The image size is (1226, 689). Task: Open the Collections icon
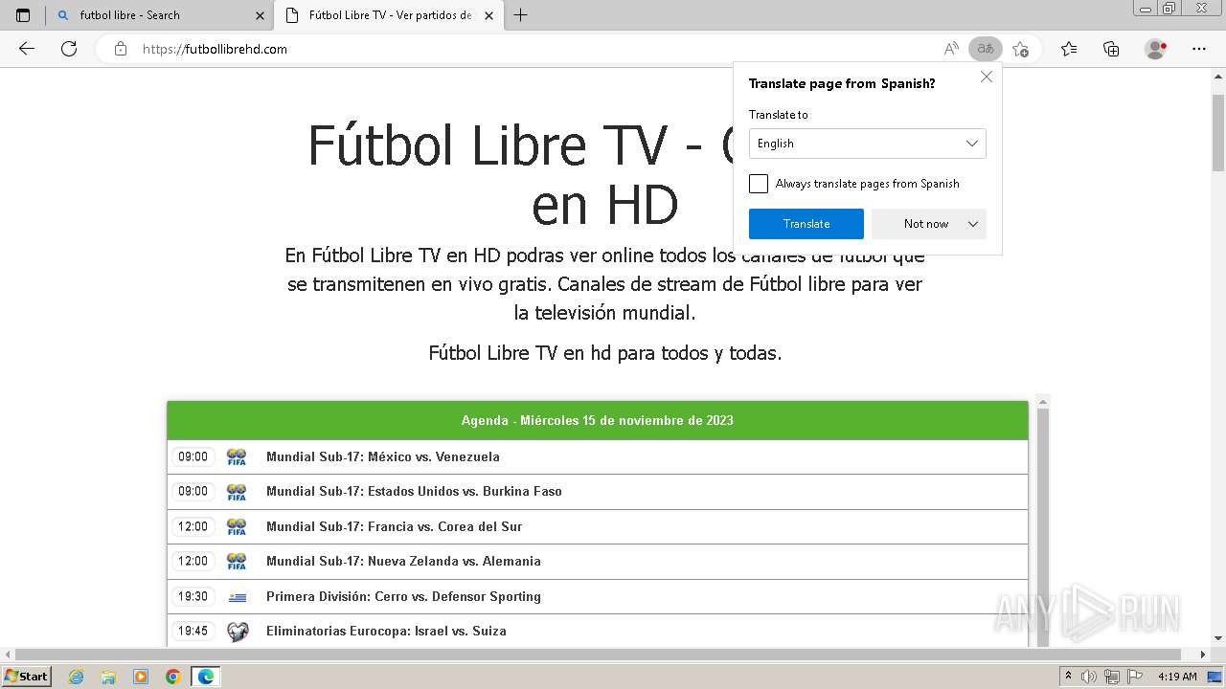(1111, 49)
